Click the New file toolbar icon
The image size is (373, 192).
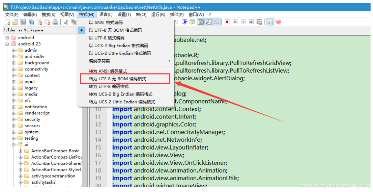[7, 22]
